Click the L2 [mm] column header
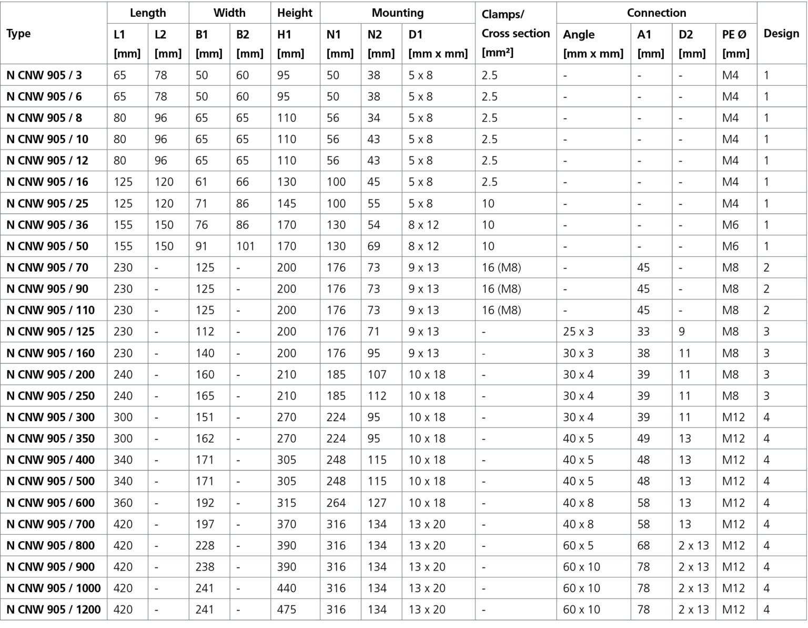808x628 pixels. click(168, 44)
